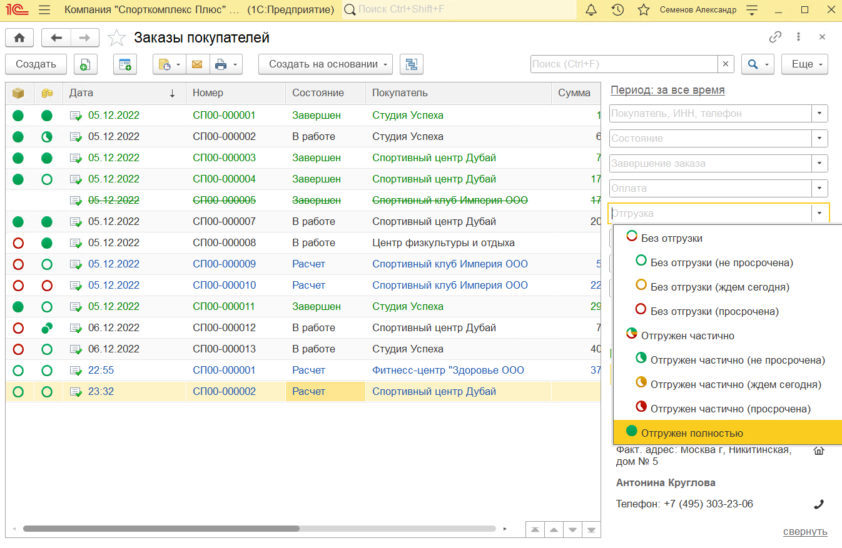Collapse the Отгрузка filter dropdown arrow
The width and height of the screenshot is (842, 548).
[x=819, y=214]
